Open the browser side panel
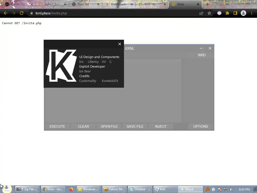Image resolution: width=257 pixels, height=193 pixels. (x=235, y=13)
